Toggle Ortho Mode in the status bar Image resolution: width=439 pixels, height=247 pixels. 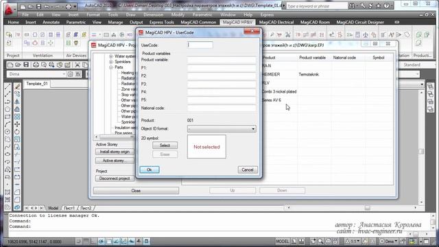tap(94, 242)
